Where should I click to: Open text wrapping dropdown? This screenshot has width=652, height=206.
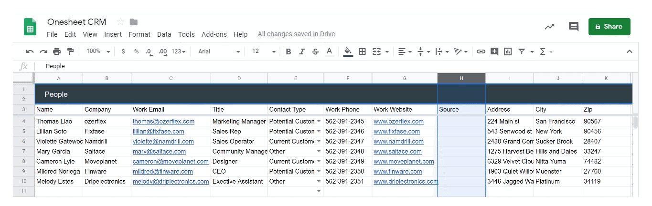(442, 51)
